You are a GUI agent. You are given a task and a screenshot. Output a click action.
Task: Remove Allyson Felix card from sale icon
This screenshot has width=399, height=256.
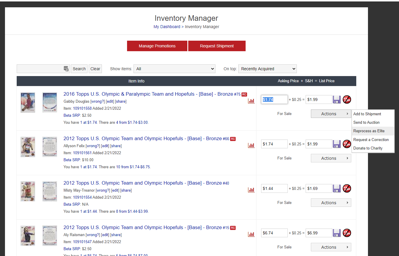pos(347,144)
